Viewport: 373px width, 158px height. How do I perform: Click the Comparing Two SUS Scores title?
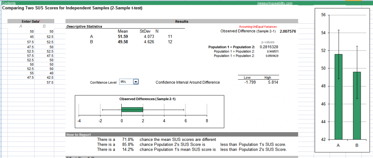[72, 8]
